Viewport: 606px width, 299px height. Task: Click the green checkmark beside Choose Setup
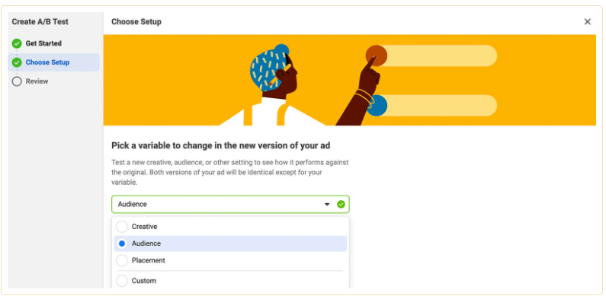tap(17, 62)
